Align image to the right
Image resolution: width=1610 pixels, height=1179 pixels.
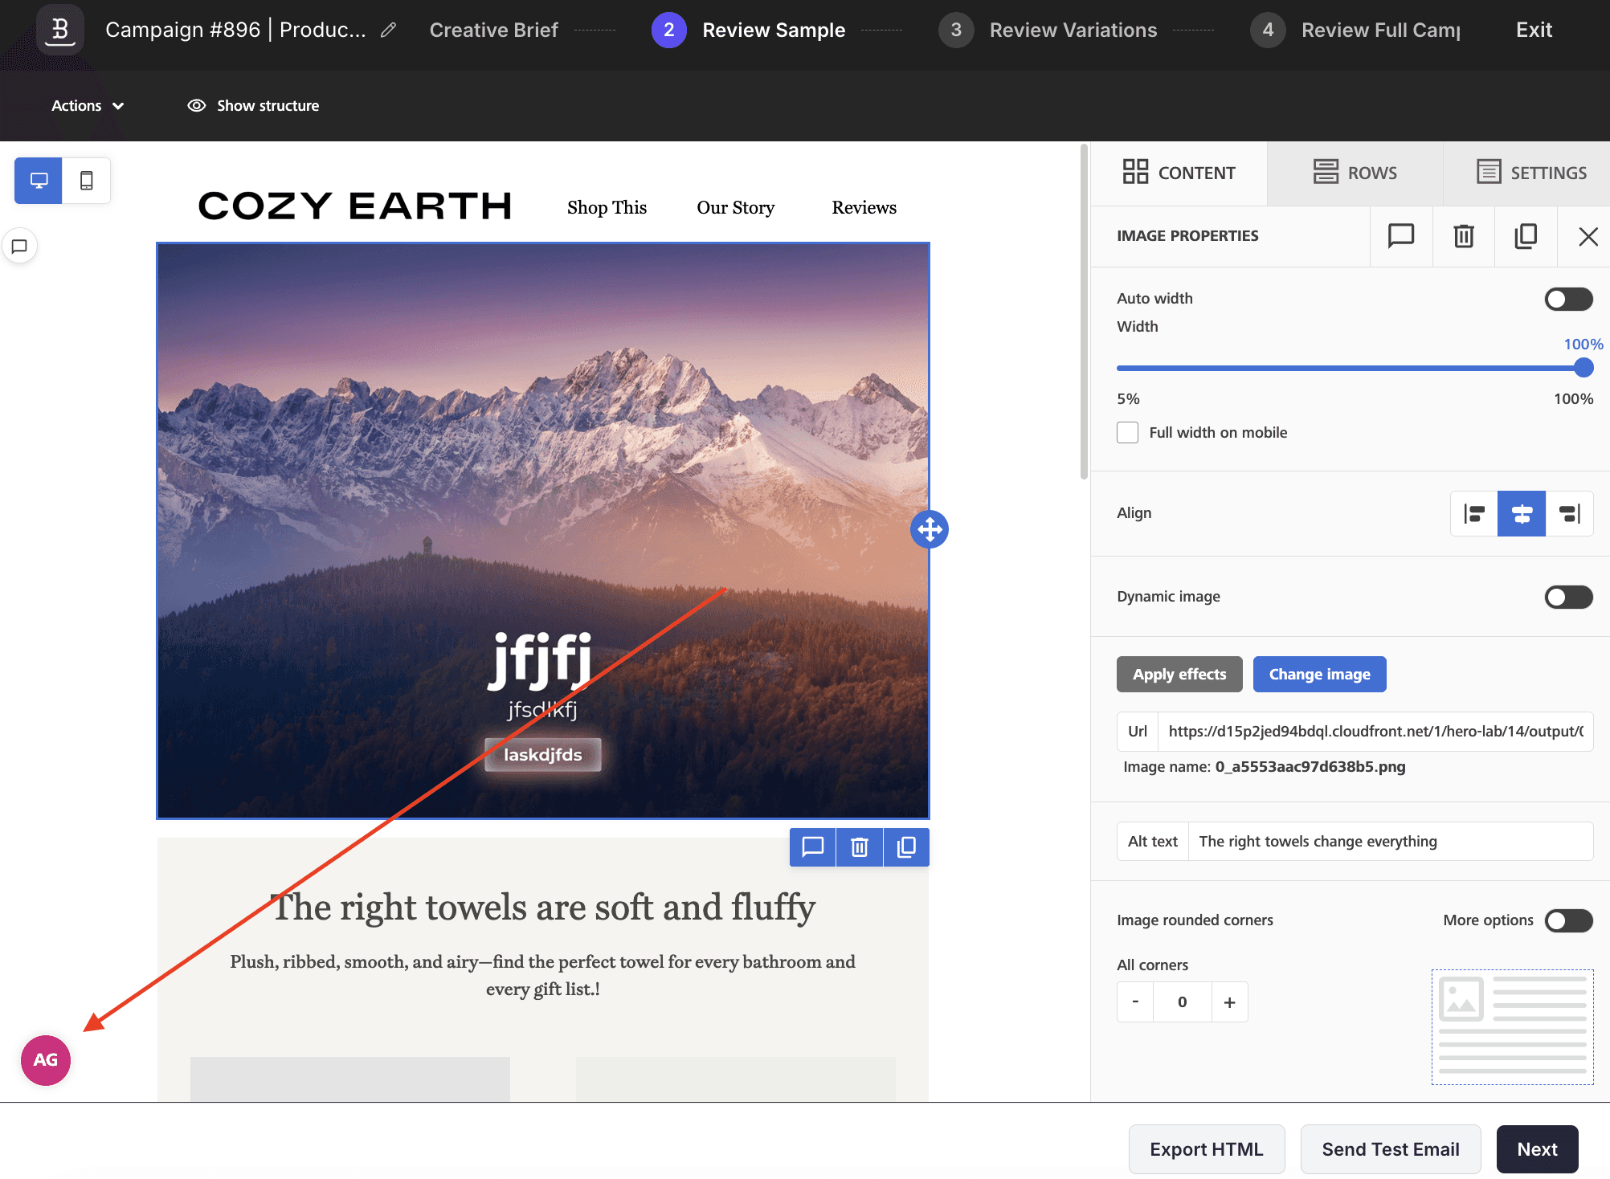[1569, 514]
